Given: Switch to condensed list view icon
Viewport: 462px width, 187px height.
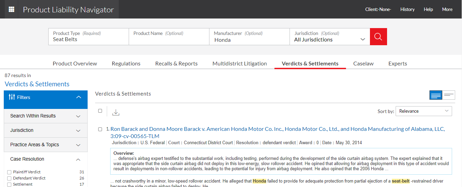Looking at the screenshot, I should click(x=449, y=95).
